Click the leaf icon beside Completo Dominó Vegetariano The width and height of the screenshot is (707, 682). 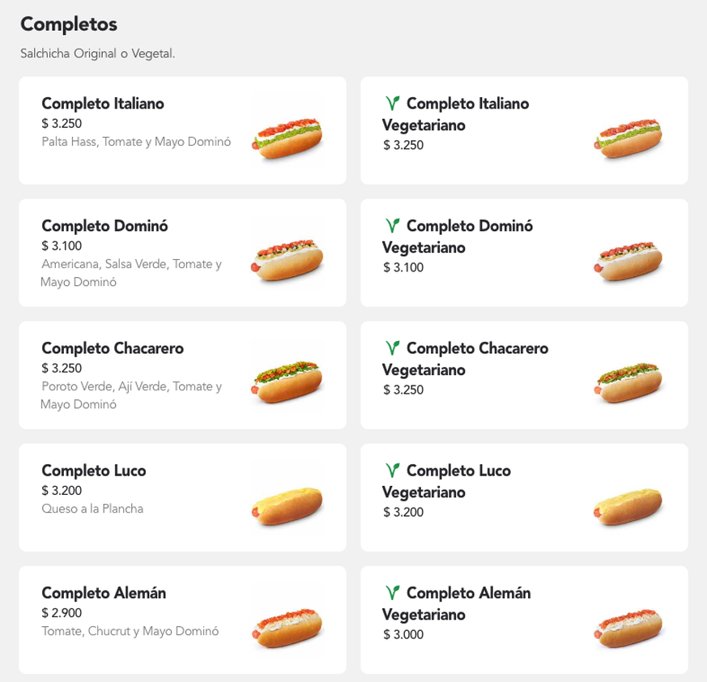tap(392, 225)
